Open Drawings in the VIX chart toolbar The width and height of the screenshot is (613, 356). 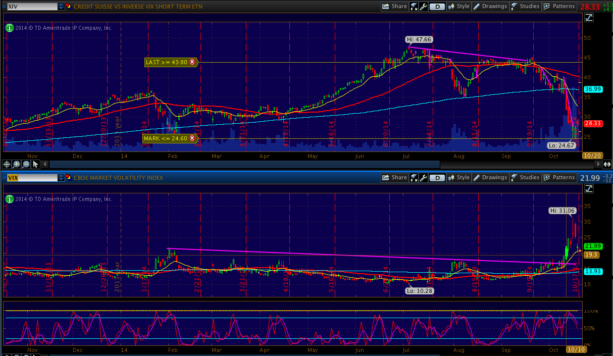click(x=490, y=178)
